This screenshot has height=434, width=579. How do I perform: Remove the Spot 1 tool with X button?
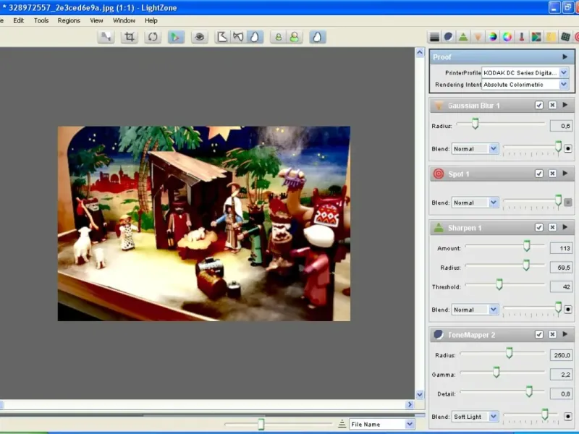pos(552,174)
